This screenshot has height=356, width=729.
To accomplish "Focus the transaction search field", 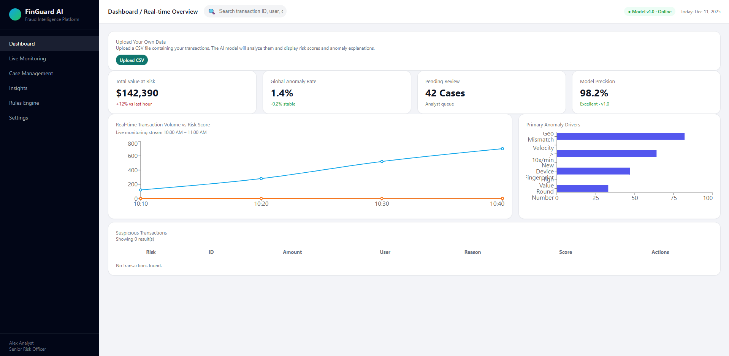I will 245,11.
